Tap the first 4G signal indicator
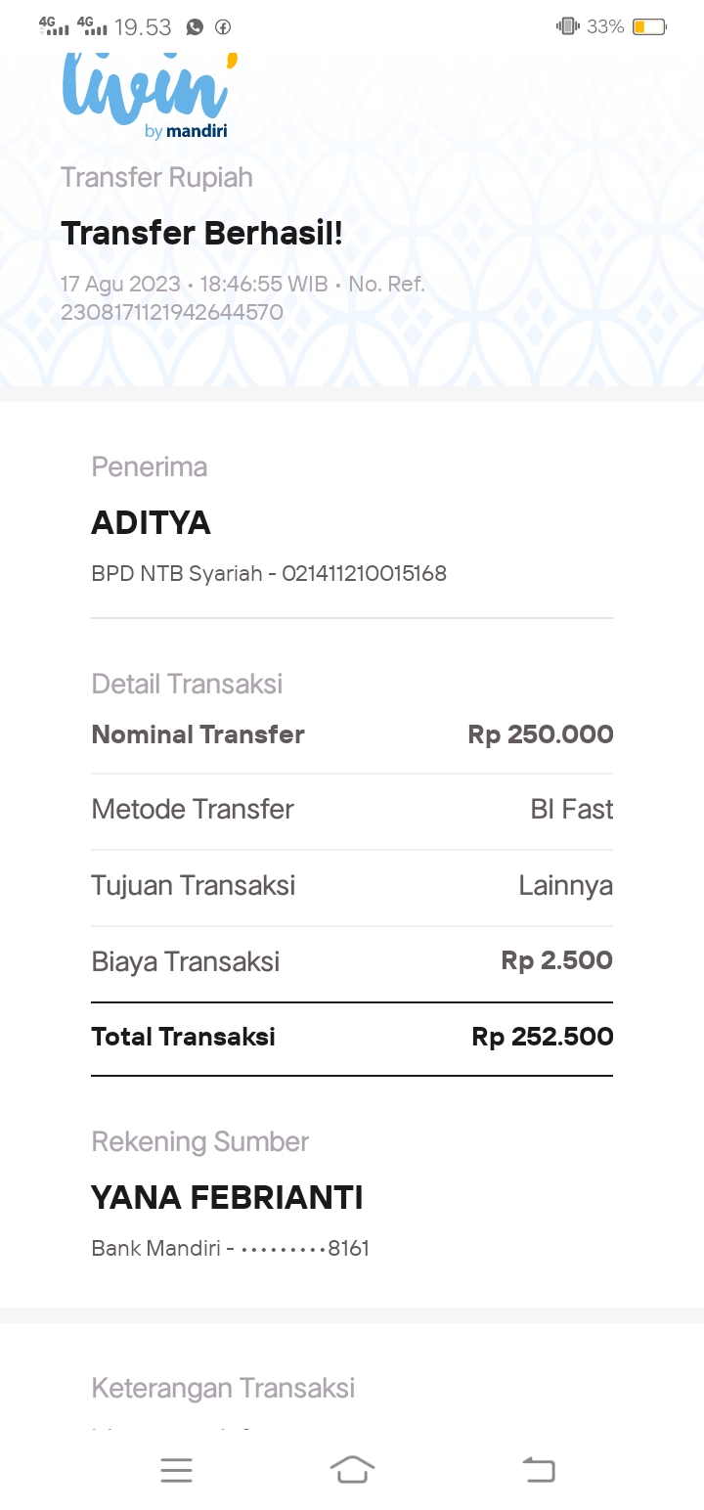Viewport: 704px width, 1510px height. pyautogui.click(x=54, y=26)
